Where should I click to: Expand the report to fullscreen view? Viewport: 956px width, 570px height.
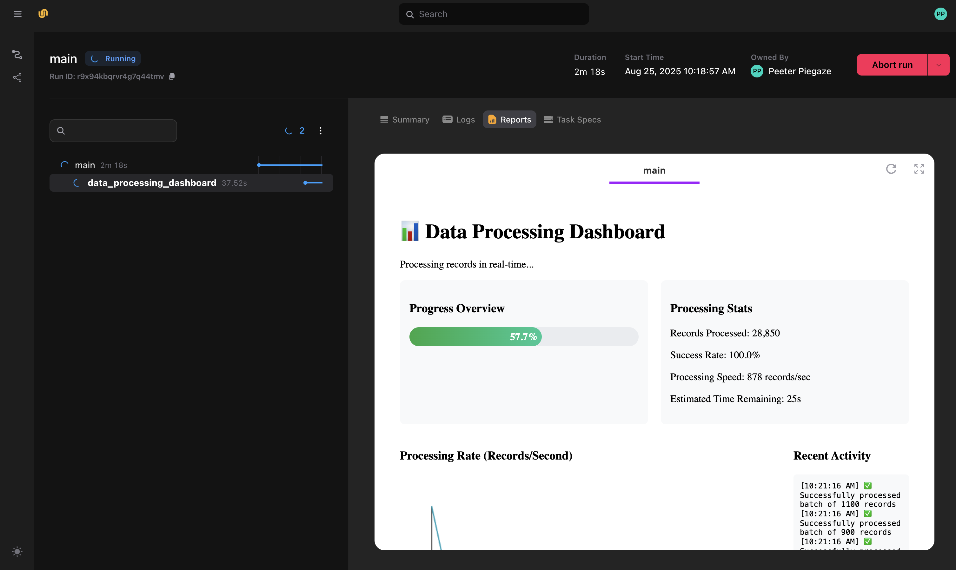(x=919, y=169)
